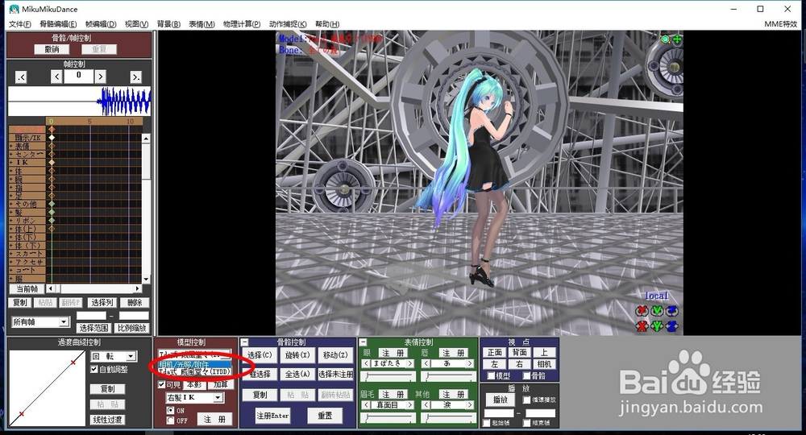Viewport: 806px width, 435px height.
Task: Step forward one frame arrow
Action: pyautogui.click(x=100, y=77)
